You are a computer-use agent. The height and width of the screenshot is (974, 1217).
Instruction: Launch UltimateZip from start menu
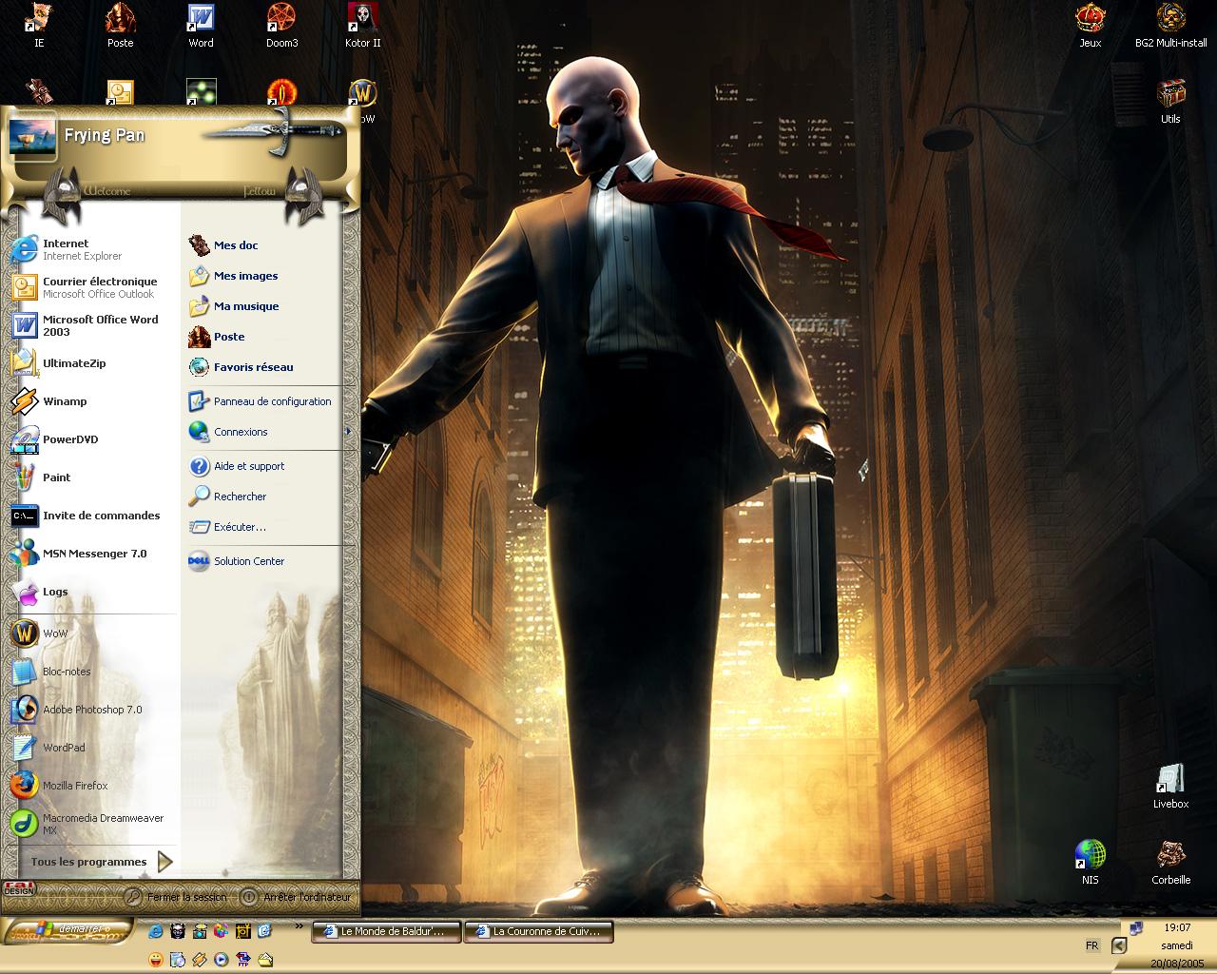91,363
